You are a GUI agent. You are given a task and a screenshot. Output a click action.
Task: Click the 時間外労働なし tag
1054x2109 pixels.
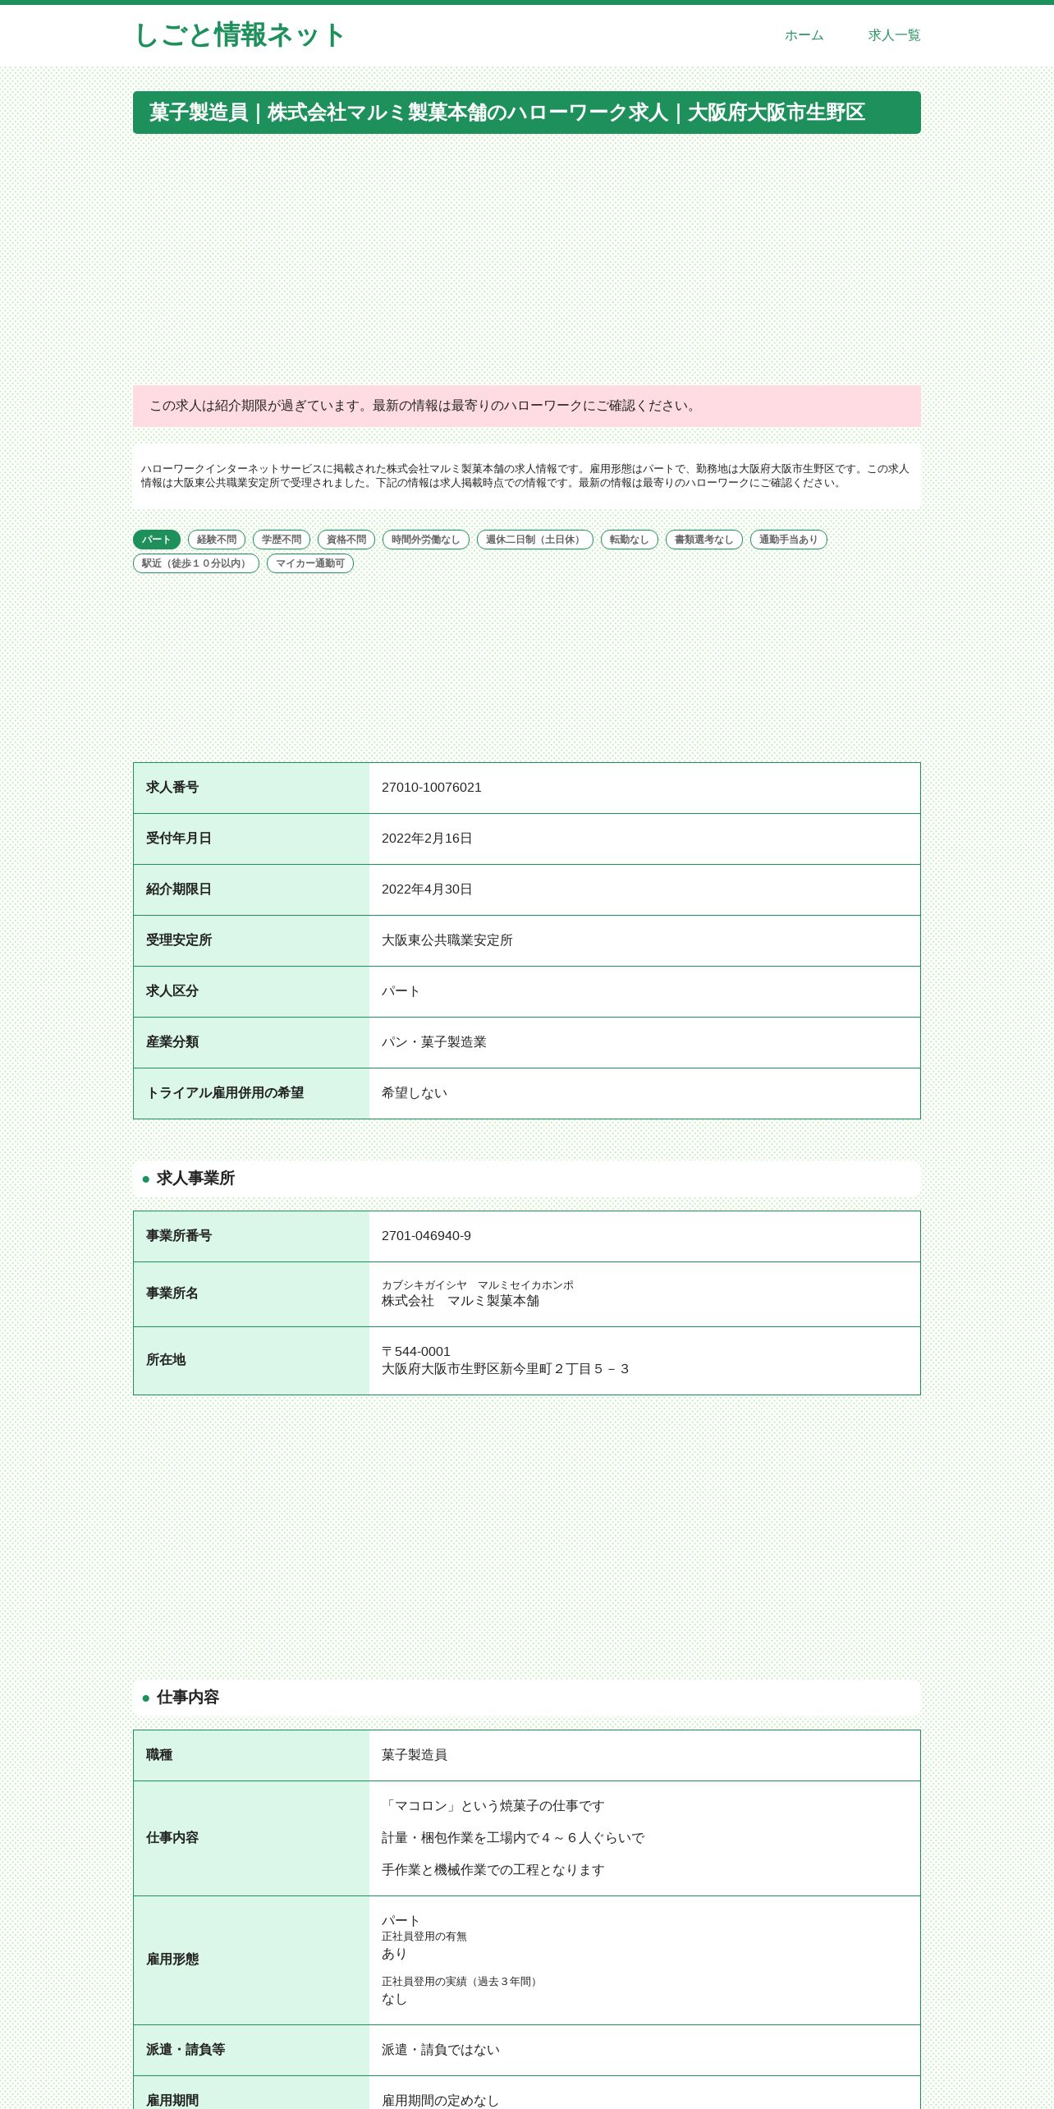pos(426,540)
